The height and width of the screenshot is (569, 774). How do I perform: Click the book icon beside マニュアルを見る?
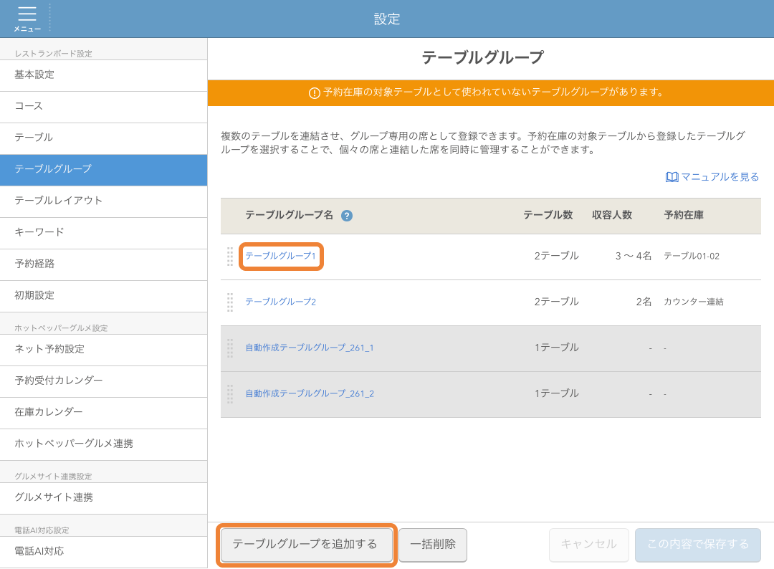pyautogui.click(x=672, y=176)
